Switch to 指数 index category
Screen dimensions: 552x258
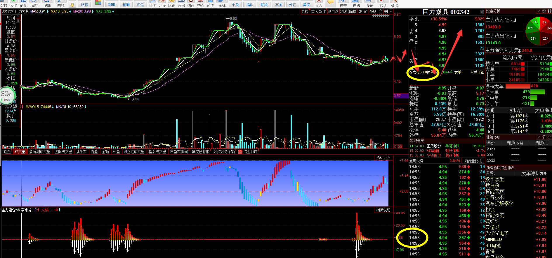(x=250, y=5)
